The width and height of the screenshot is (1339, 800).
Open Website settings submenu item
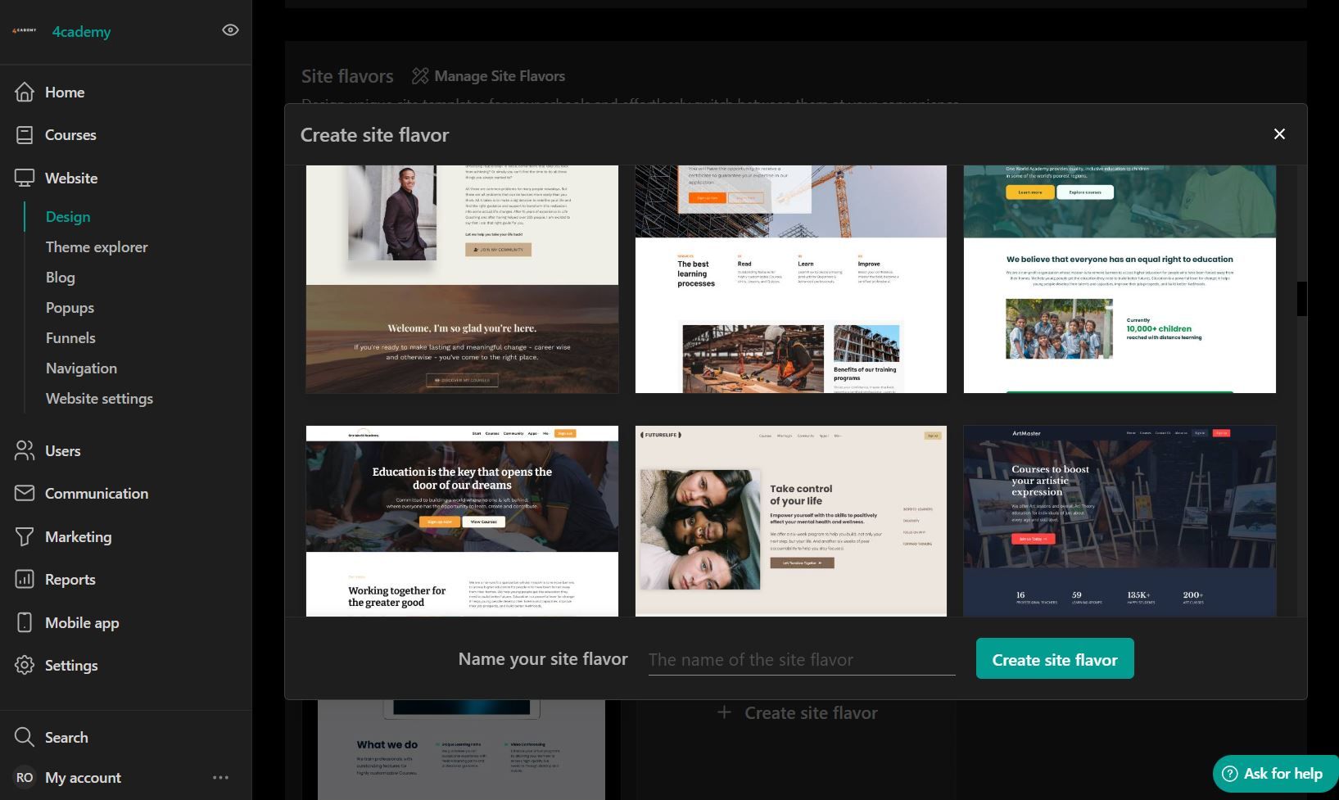click(99, 398)
